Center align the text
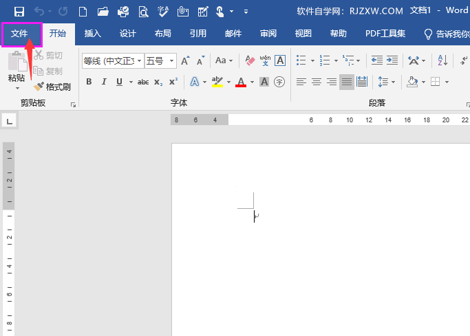Image resolution: width=470 pixels, height=336 pixels. click(317, 82)
